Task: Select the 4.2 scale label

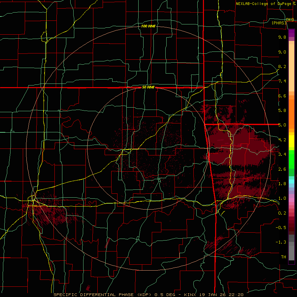Action: pyautogui.click(x=282, y=140)
